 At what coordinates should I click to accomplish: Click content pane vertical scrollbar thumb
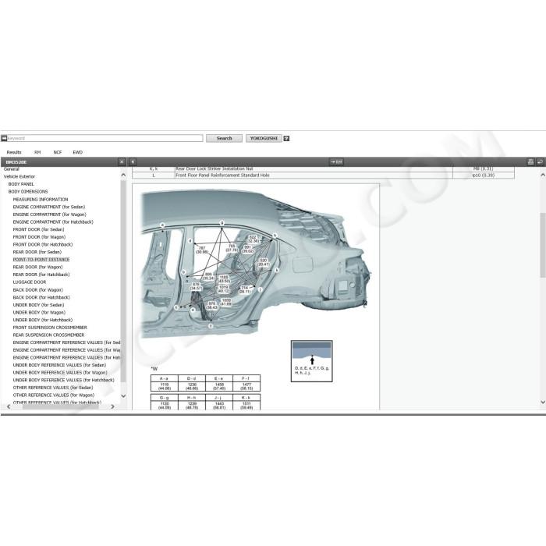[543, 245]
